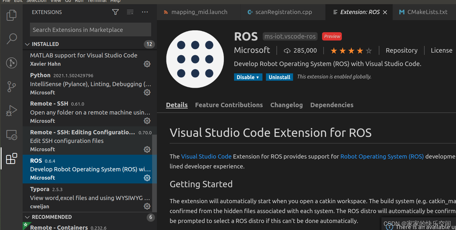Open the Source Control view
Viewport: 456px width, 230px height.
coord(11,86)
